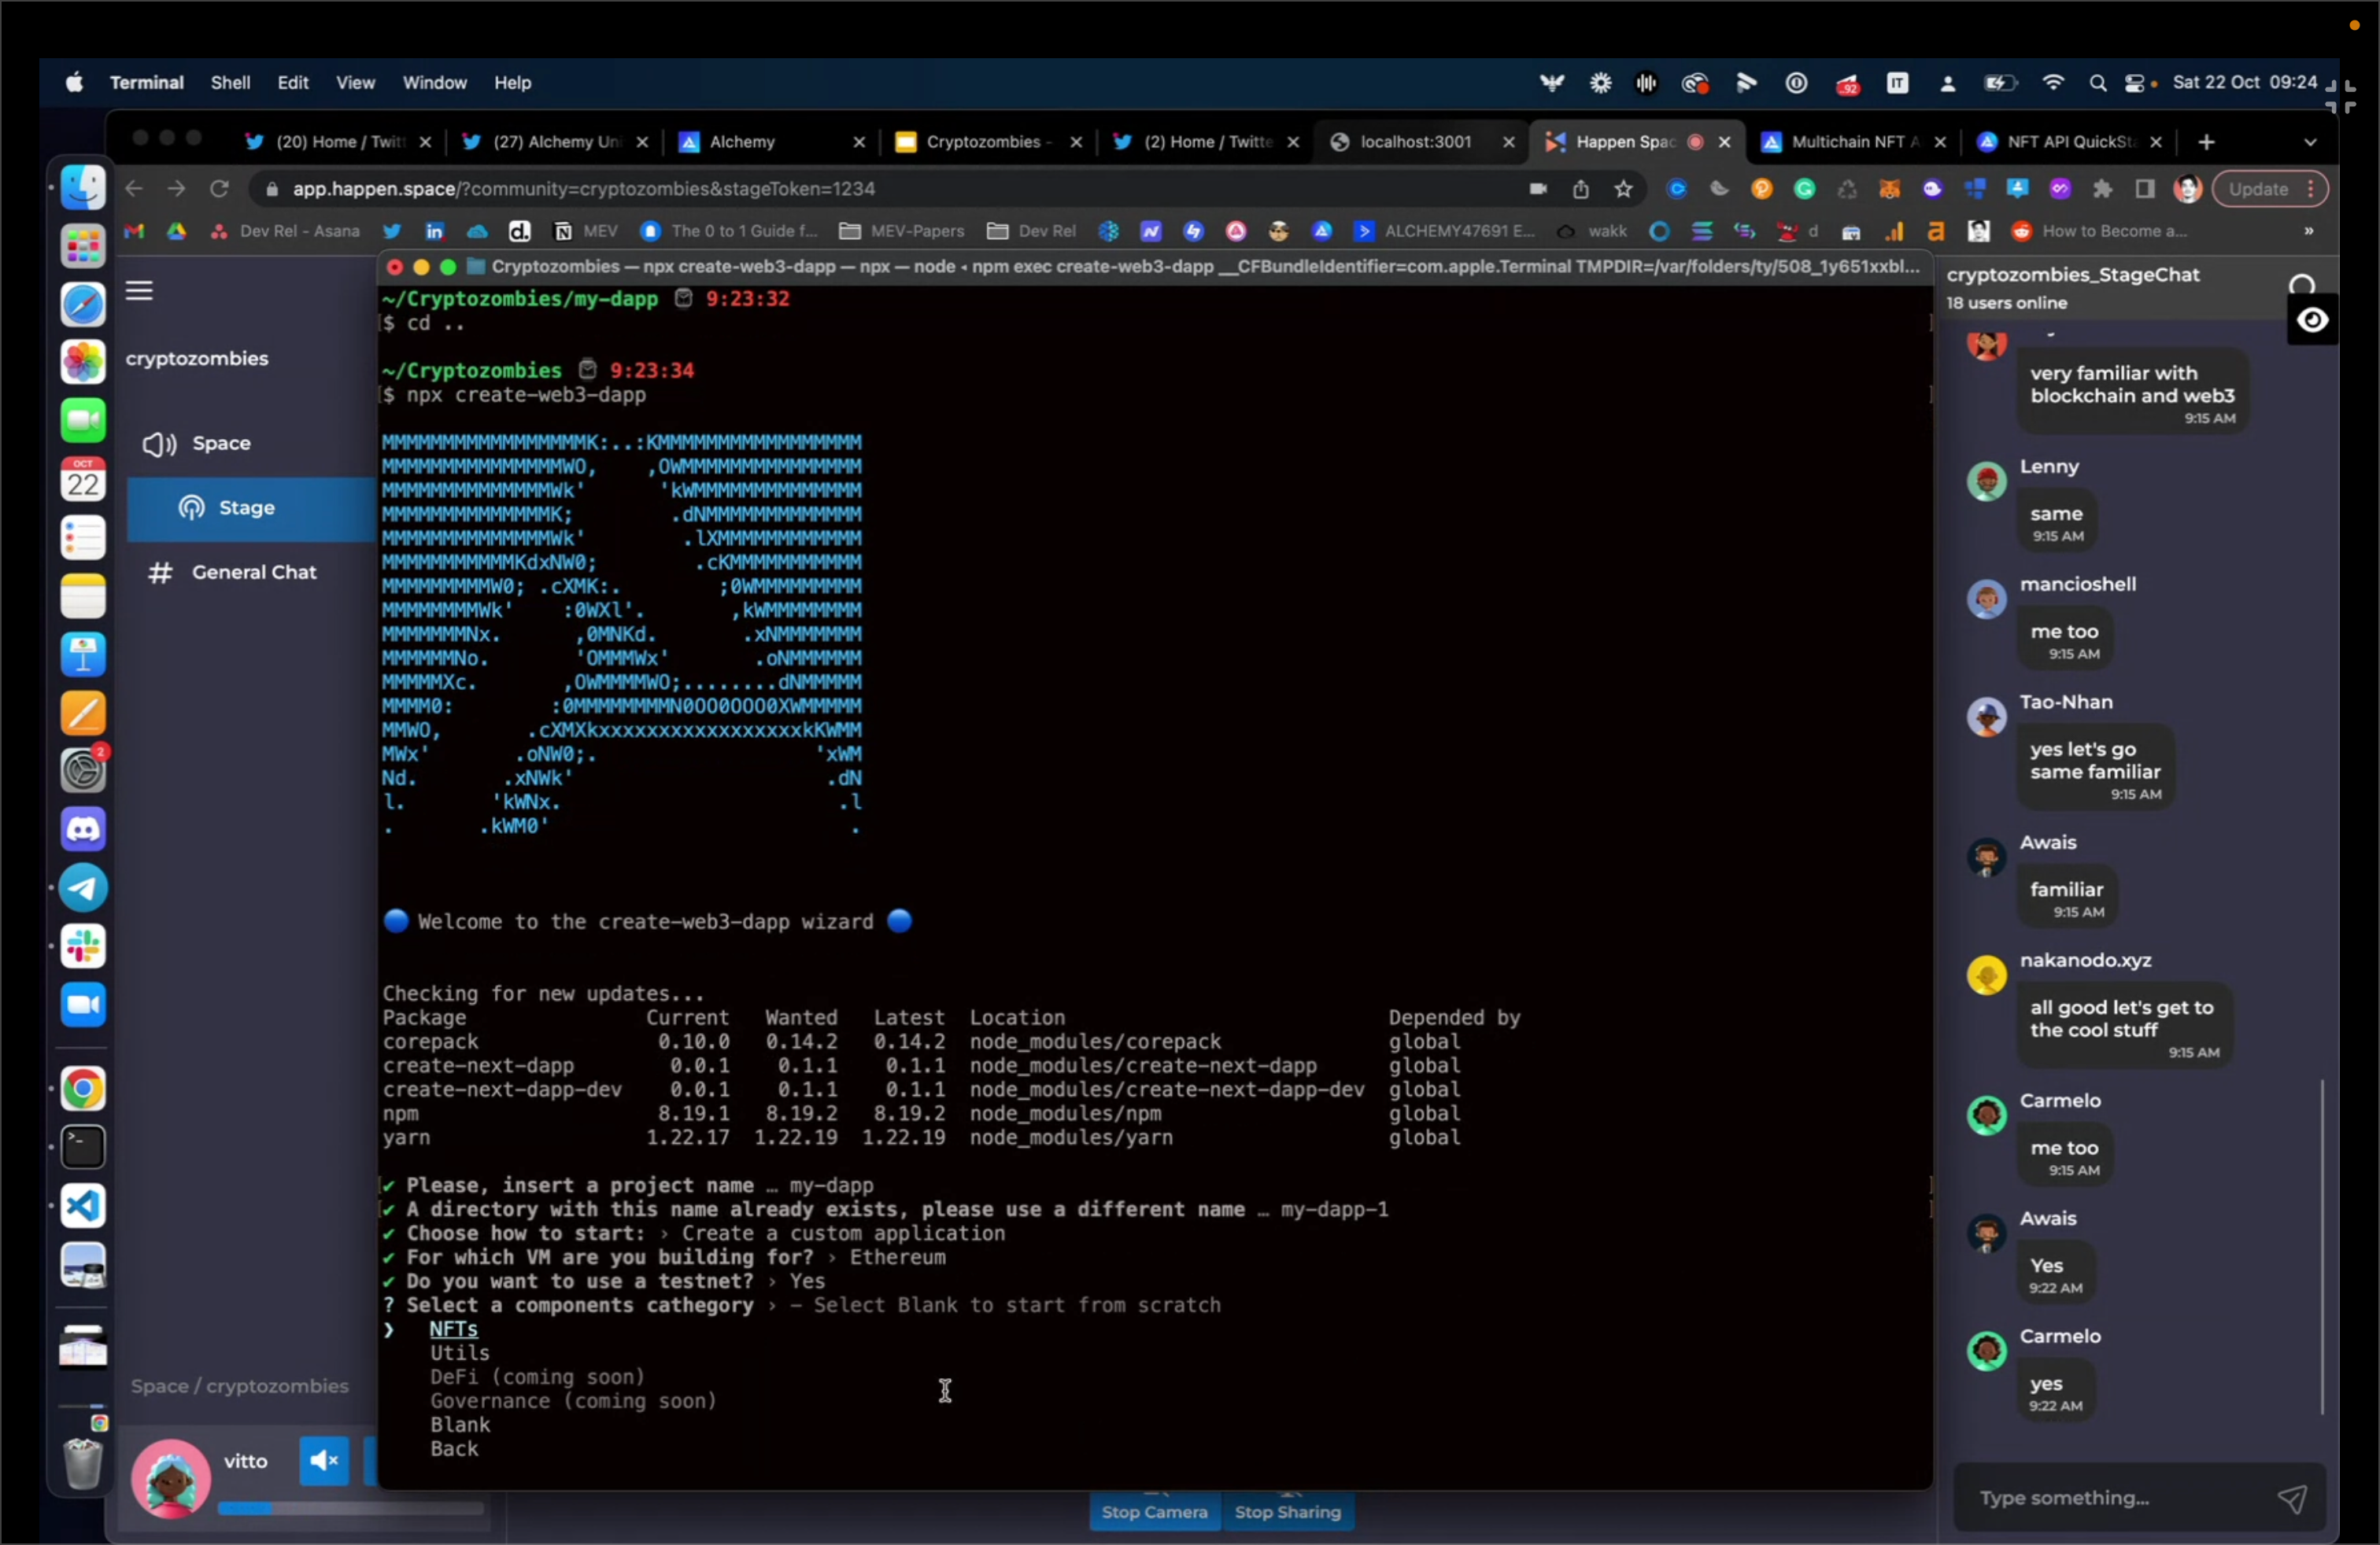
Task: Click Dev Rel - Asana bookmark
Action: (x=287, y=230)
